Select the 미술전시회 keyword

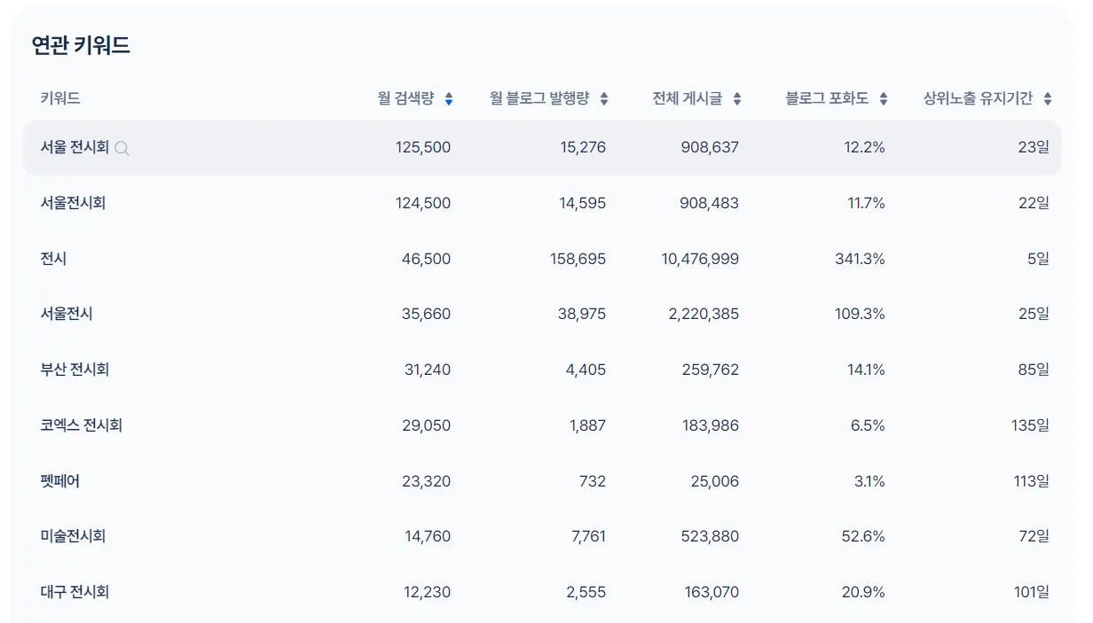(73, 536)
